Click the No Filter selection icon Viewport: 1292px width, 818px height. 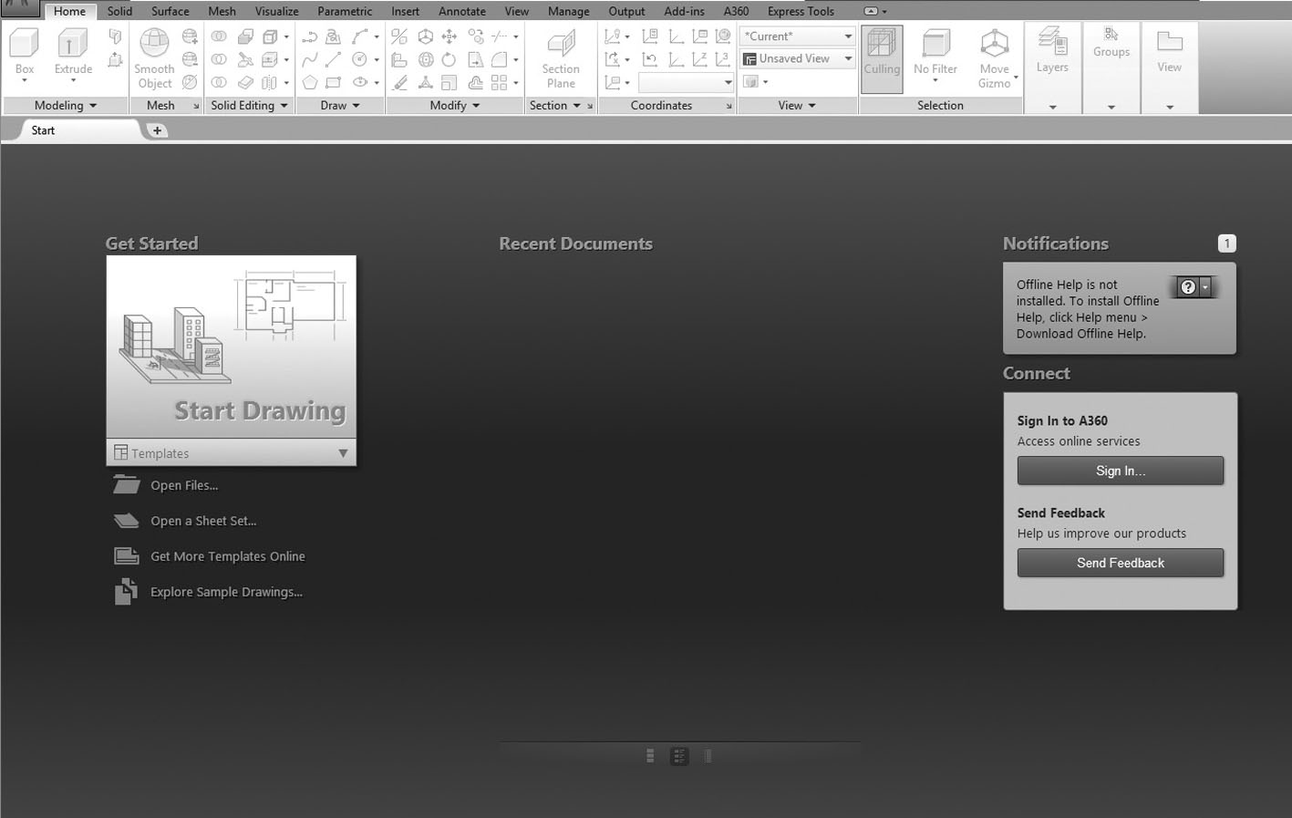[935, 44]
